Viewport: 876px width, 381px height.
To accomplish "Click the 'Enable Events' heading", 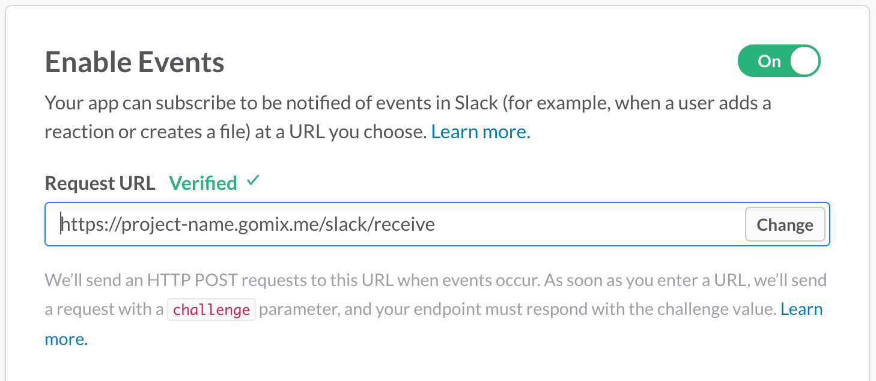I will coord(135,62).
